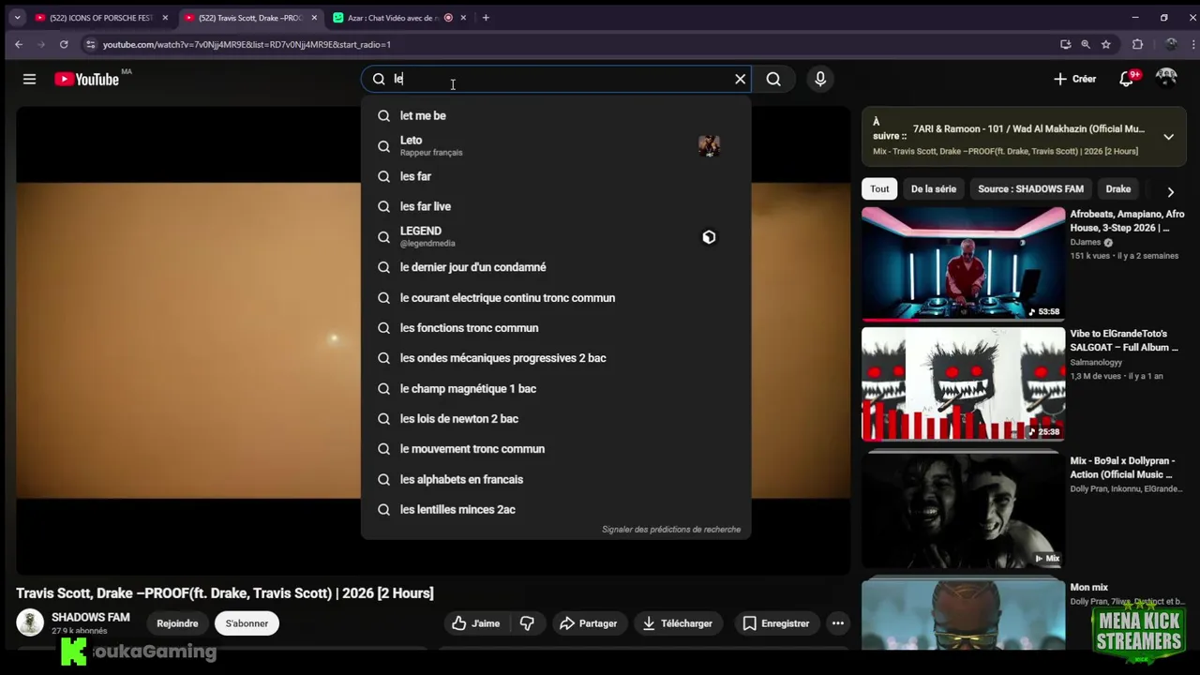
Task: Select "le mouvement tronc commun" suggestion
Action: [x=556, y=449]
